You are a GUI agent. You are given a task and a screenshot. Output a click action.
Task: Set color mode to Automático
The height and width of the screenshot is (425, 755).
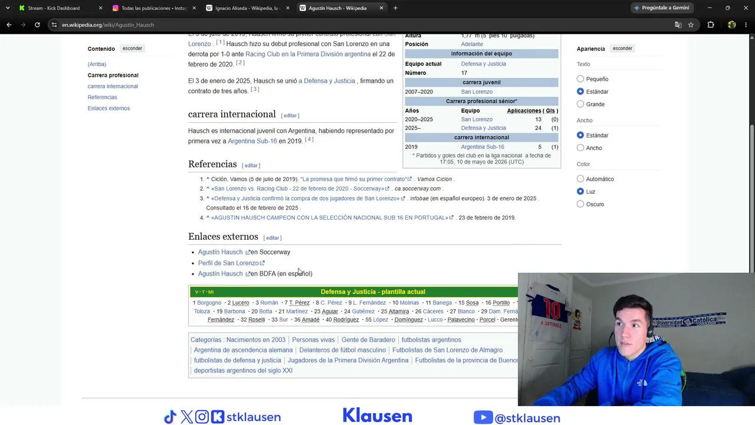pos(580,179)
